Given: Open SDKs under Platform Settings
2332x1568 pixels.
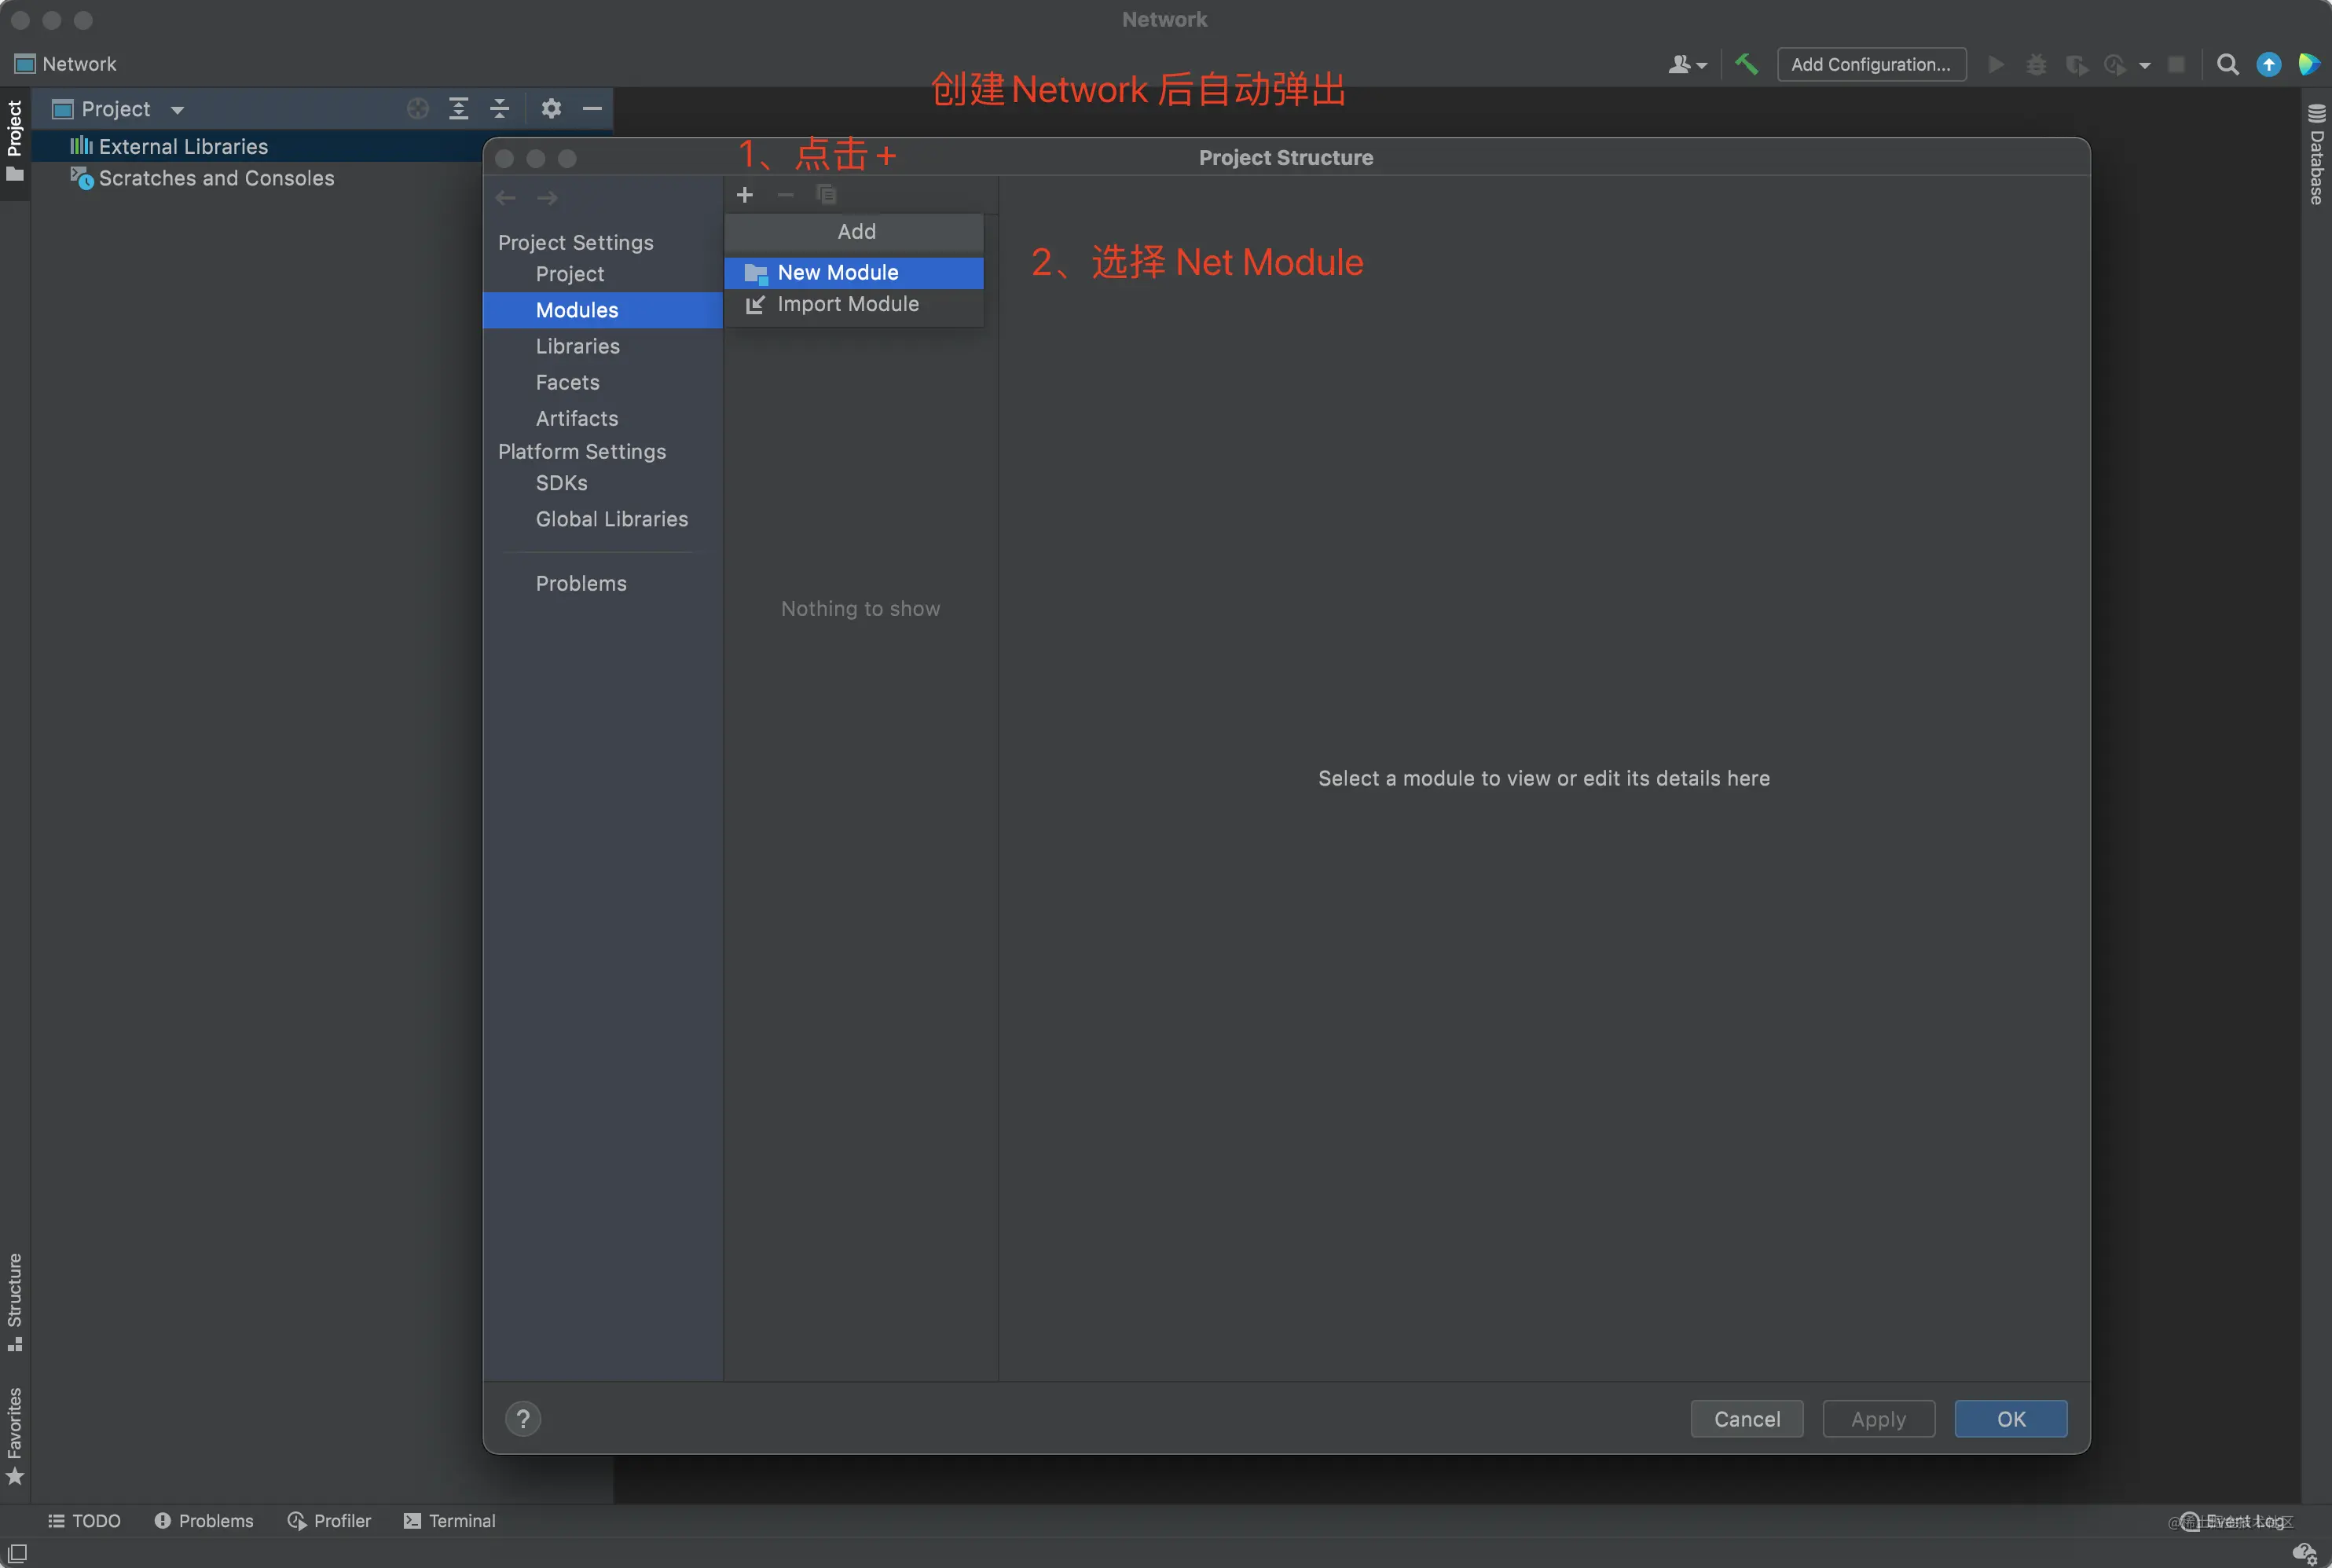Looking at the screenshot, I should (562, 483).
